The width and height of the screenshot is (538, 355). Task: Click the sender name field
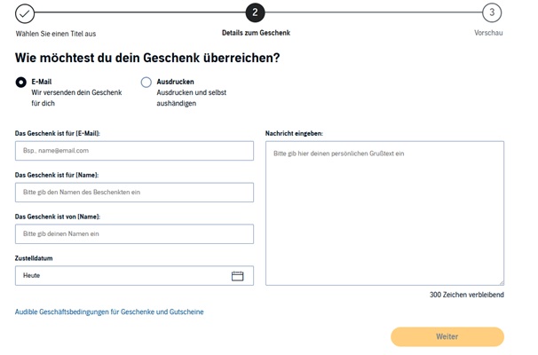(x=135, y=234)
